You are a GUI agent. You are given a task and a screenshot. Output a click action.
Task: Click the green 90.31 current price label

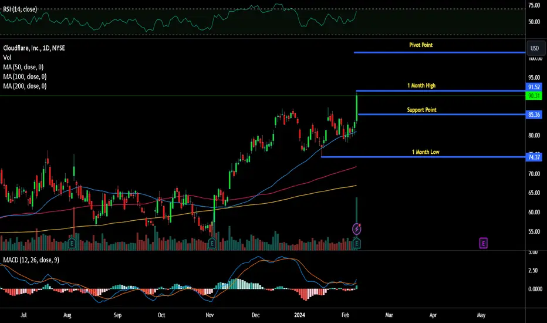534,96
